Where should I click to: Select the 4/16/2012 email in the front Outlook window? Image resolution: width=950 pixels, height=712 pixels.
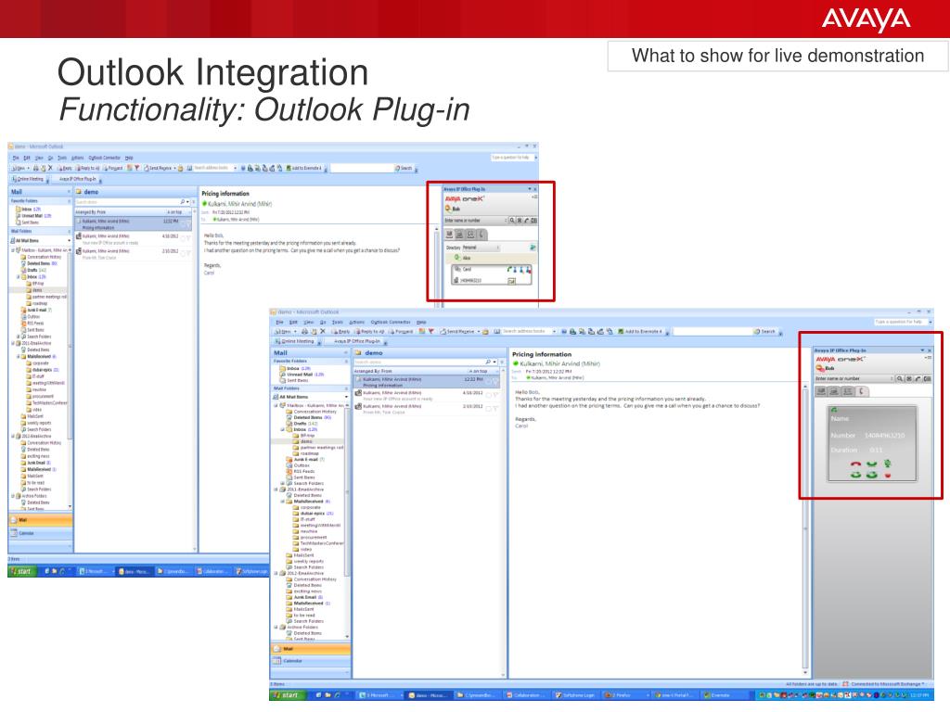[x=427, y=395]
